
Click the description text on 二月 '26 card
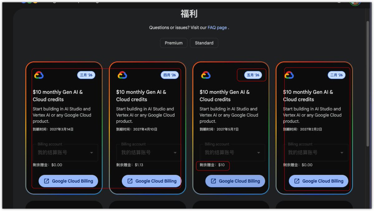[x=313, y=115]
